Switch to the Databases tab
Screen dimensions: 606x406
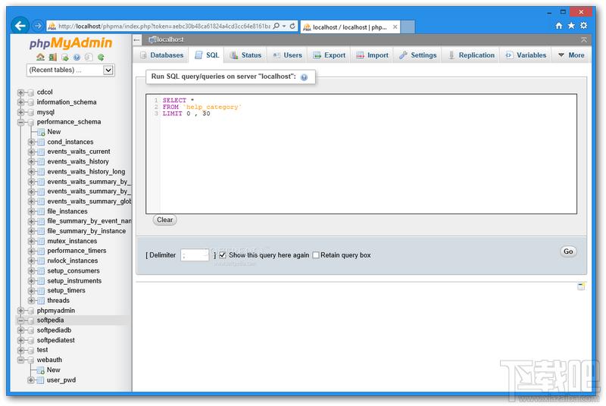tap(161, 55)
